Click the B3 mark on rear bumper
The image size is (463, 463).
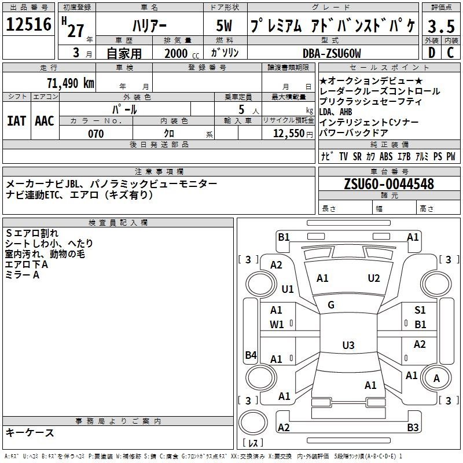tap(413, 427)
